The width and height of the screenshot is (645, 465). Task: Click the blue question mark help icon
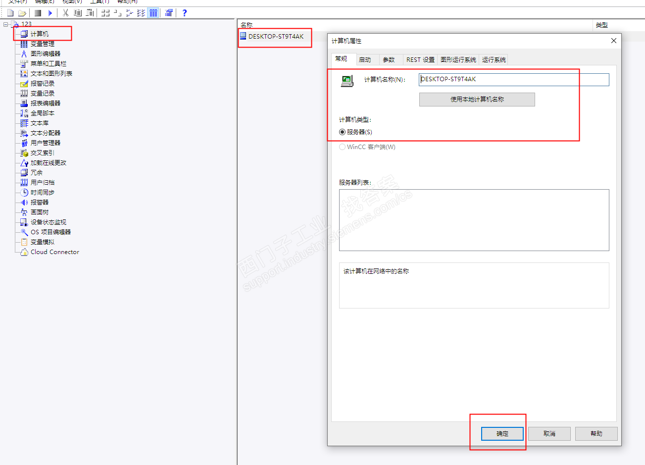click(185, 13)
